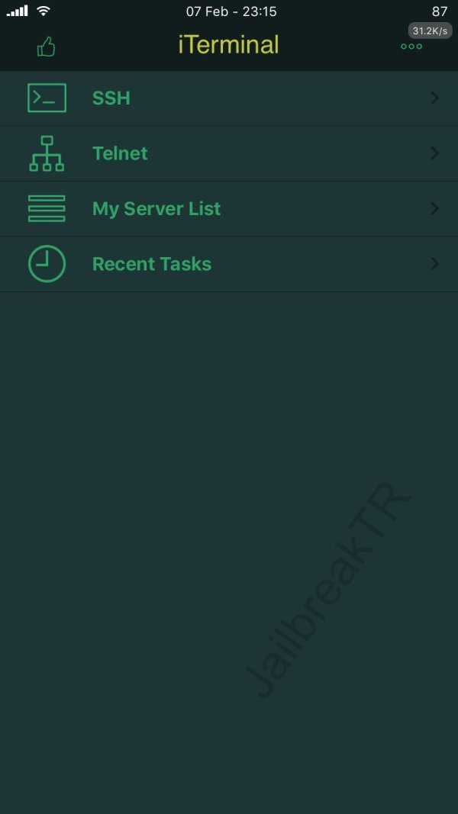Viewport: 458px width, 814px height.
Task: Tap the date and time in status bar
Action: coord(231,11)
